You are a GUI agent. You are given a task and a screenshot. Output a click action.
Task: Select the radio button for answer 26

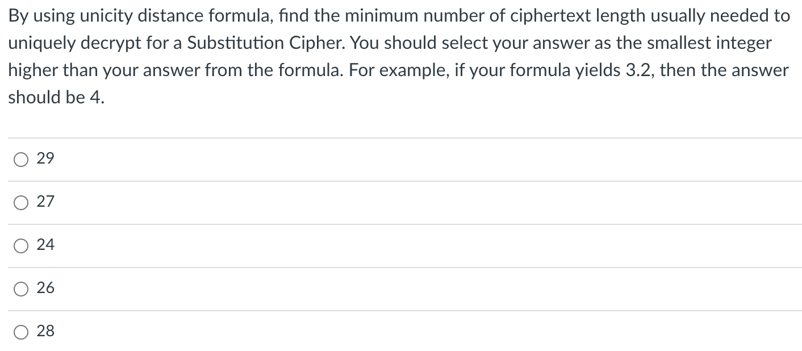pos(21,289)
